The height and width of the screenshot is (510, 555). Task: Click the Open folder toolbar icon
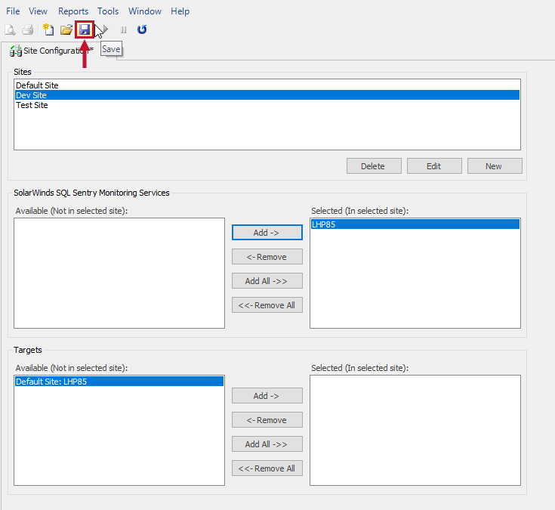pos(66,29)
